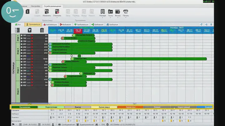Click the Создать booking icon
This screenshot has width=225, height=126.
(x=37, y=12)
